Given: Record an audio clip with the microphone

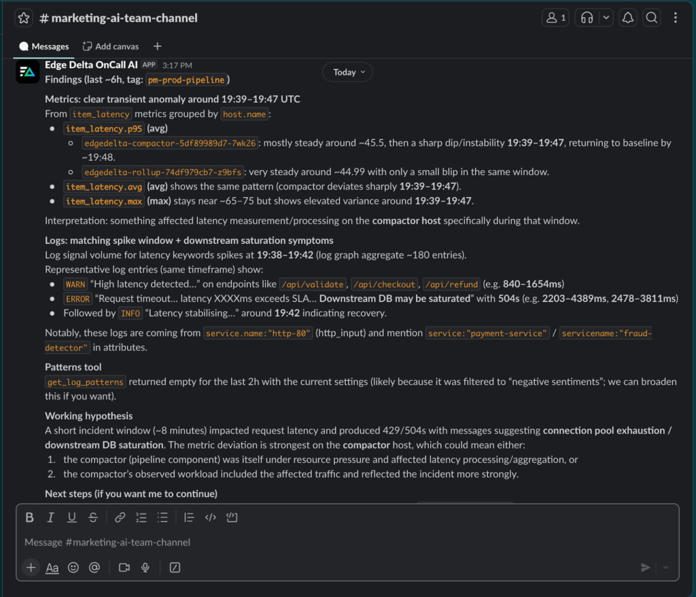Looking at the screenshot, I should point(145,568).
